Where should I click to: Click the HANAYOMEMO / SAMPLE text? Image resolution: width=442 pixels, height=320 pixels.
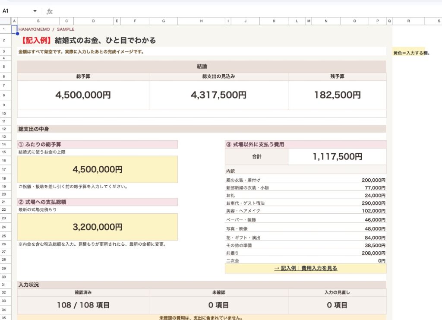point(46,29)
